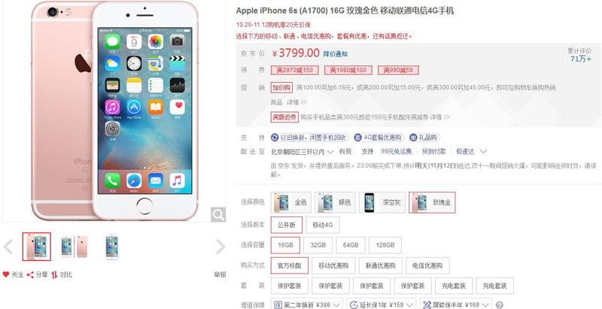
Task: Go to next thumbnail with right arrow
Action: click(220, 247)
